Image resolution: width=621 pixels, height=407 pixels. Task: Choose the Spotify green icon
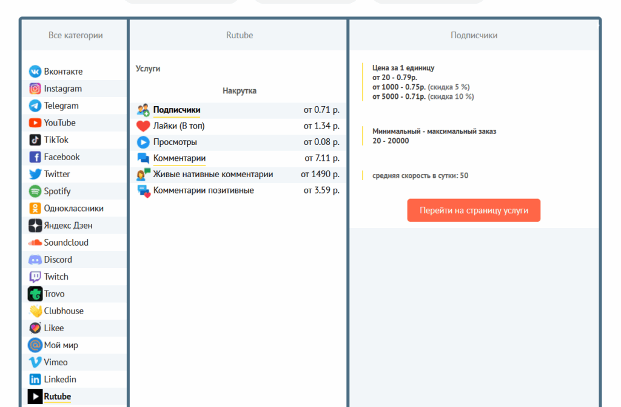(x=35, y=191)
